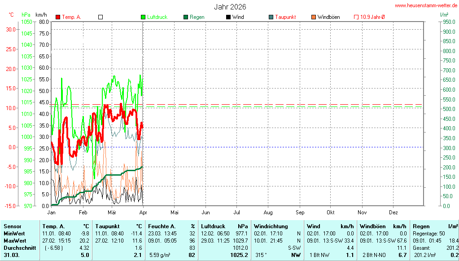Viewport: 459px width, 261px height.
Task: Click the dark green Regen legend swatch
Action: click(x=186, y=17)
